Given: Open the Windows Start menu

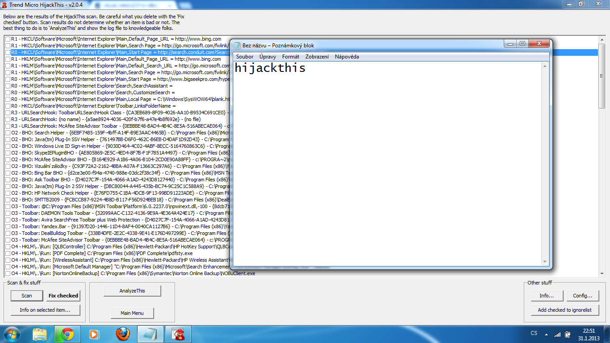Looking at the screenshot, I should pyautogui.click(x=12, y=334).
